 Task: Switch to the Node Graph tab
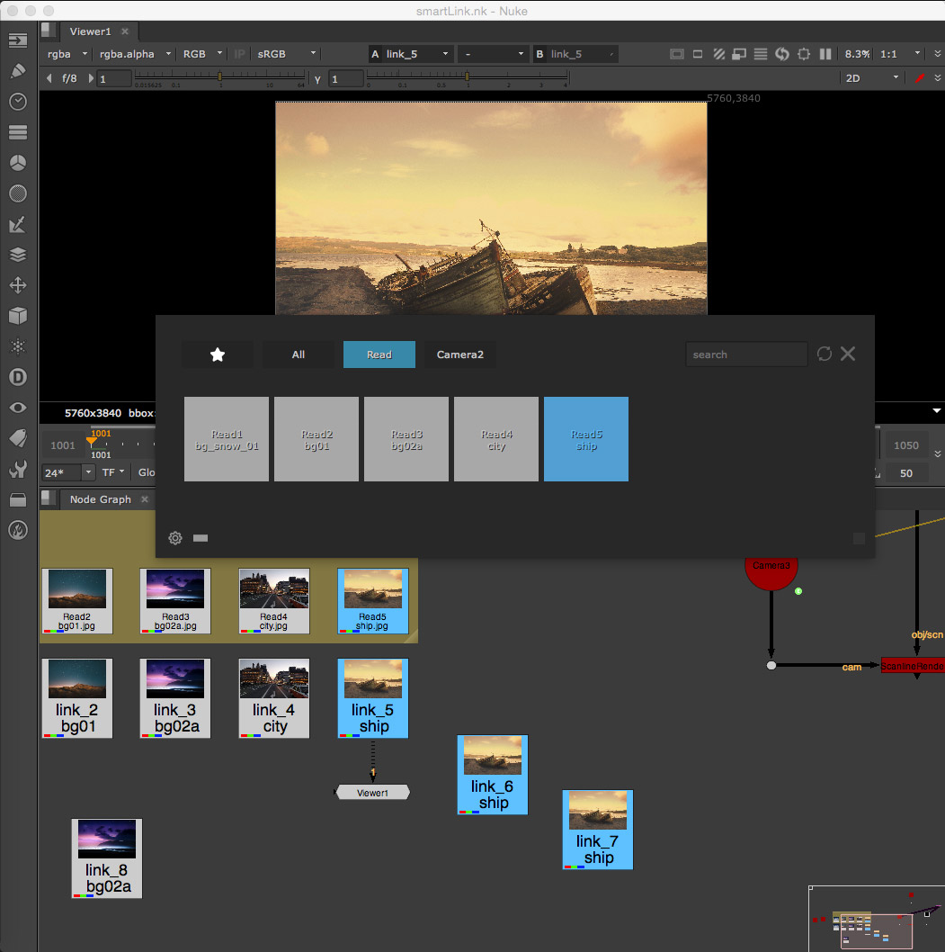(100, 499)
